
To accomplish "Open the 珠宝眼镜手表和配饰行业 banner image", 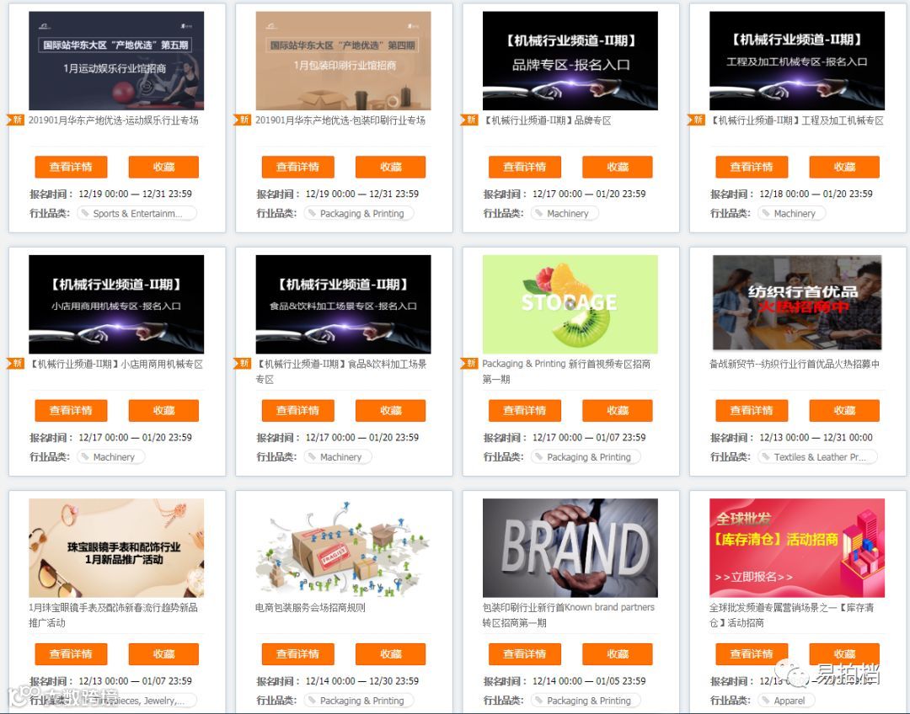I will [x=116, y=547].
